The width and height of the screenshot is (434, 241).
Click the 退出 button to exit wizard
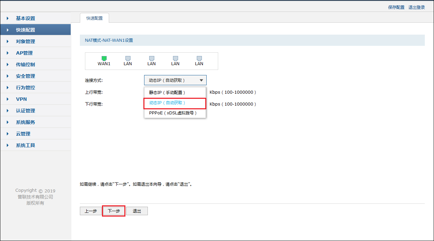pyautogui.click(x=137, y=211)
